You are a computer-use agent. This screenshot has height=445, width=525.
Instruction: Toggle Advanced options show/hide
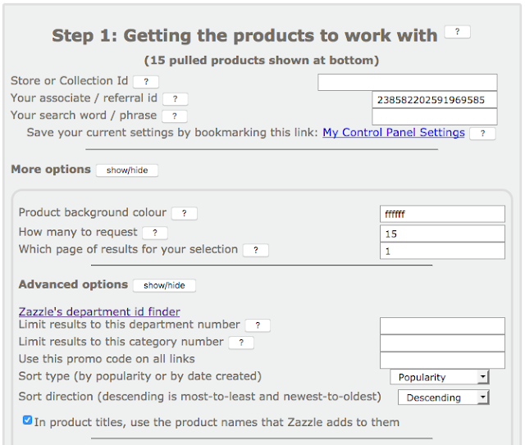coord(164,285)
